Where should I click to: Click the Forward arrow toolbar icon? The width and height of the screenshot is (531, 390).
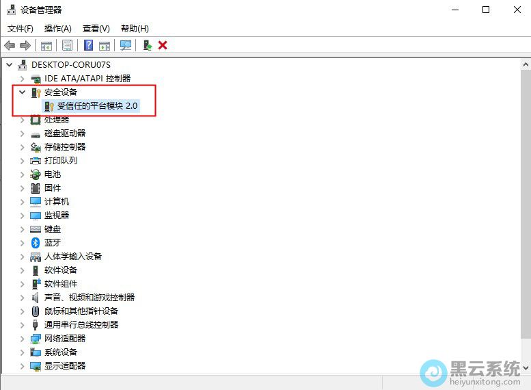(25, 45)
